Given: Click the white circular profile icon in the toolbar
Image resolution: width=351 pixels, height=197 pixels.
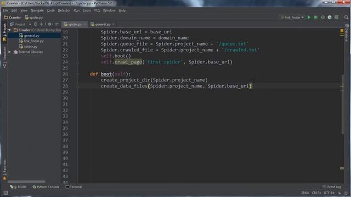Looking at the screenshot, I should point(330,17).
